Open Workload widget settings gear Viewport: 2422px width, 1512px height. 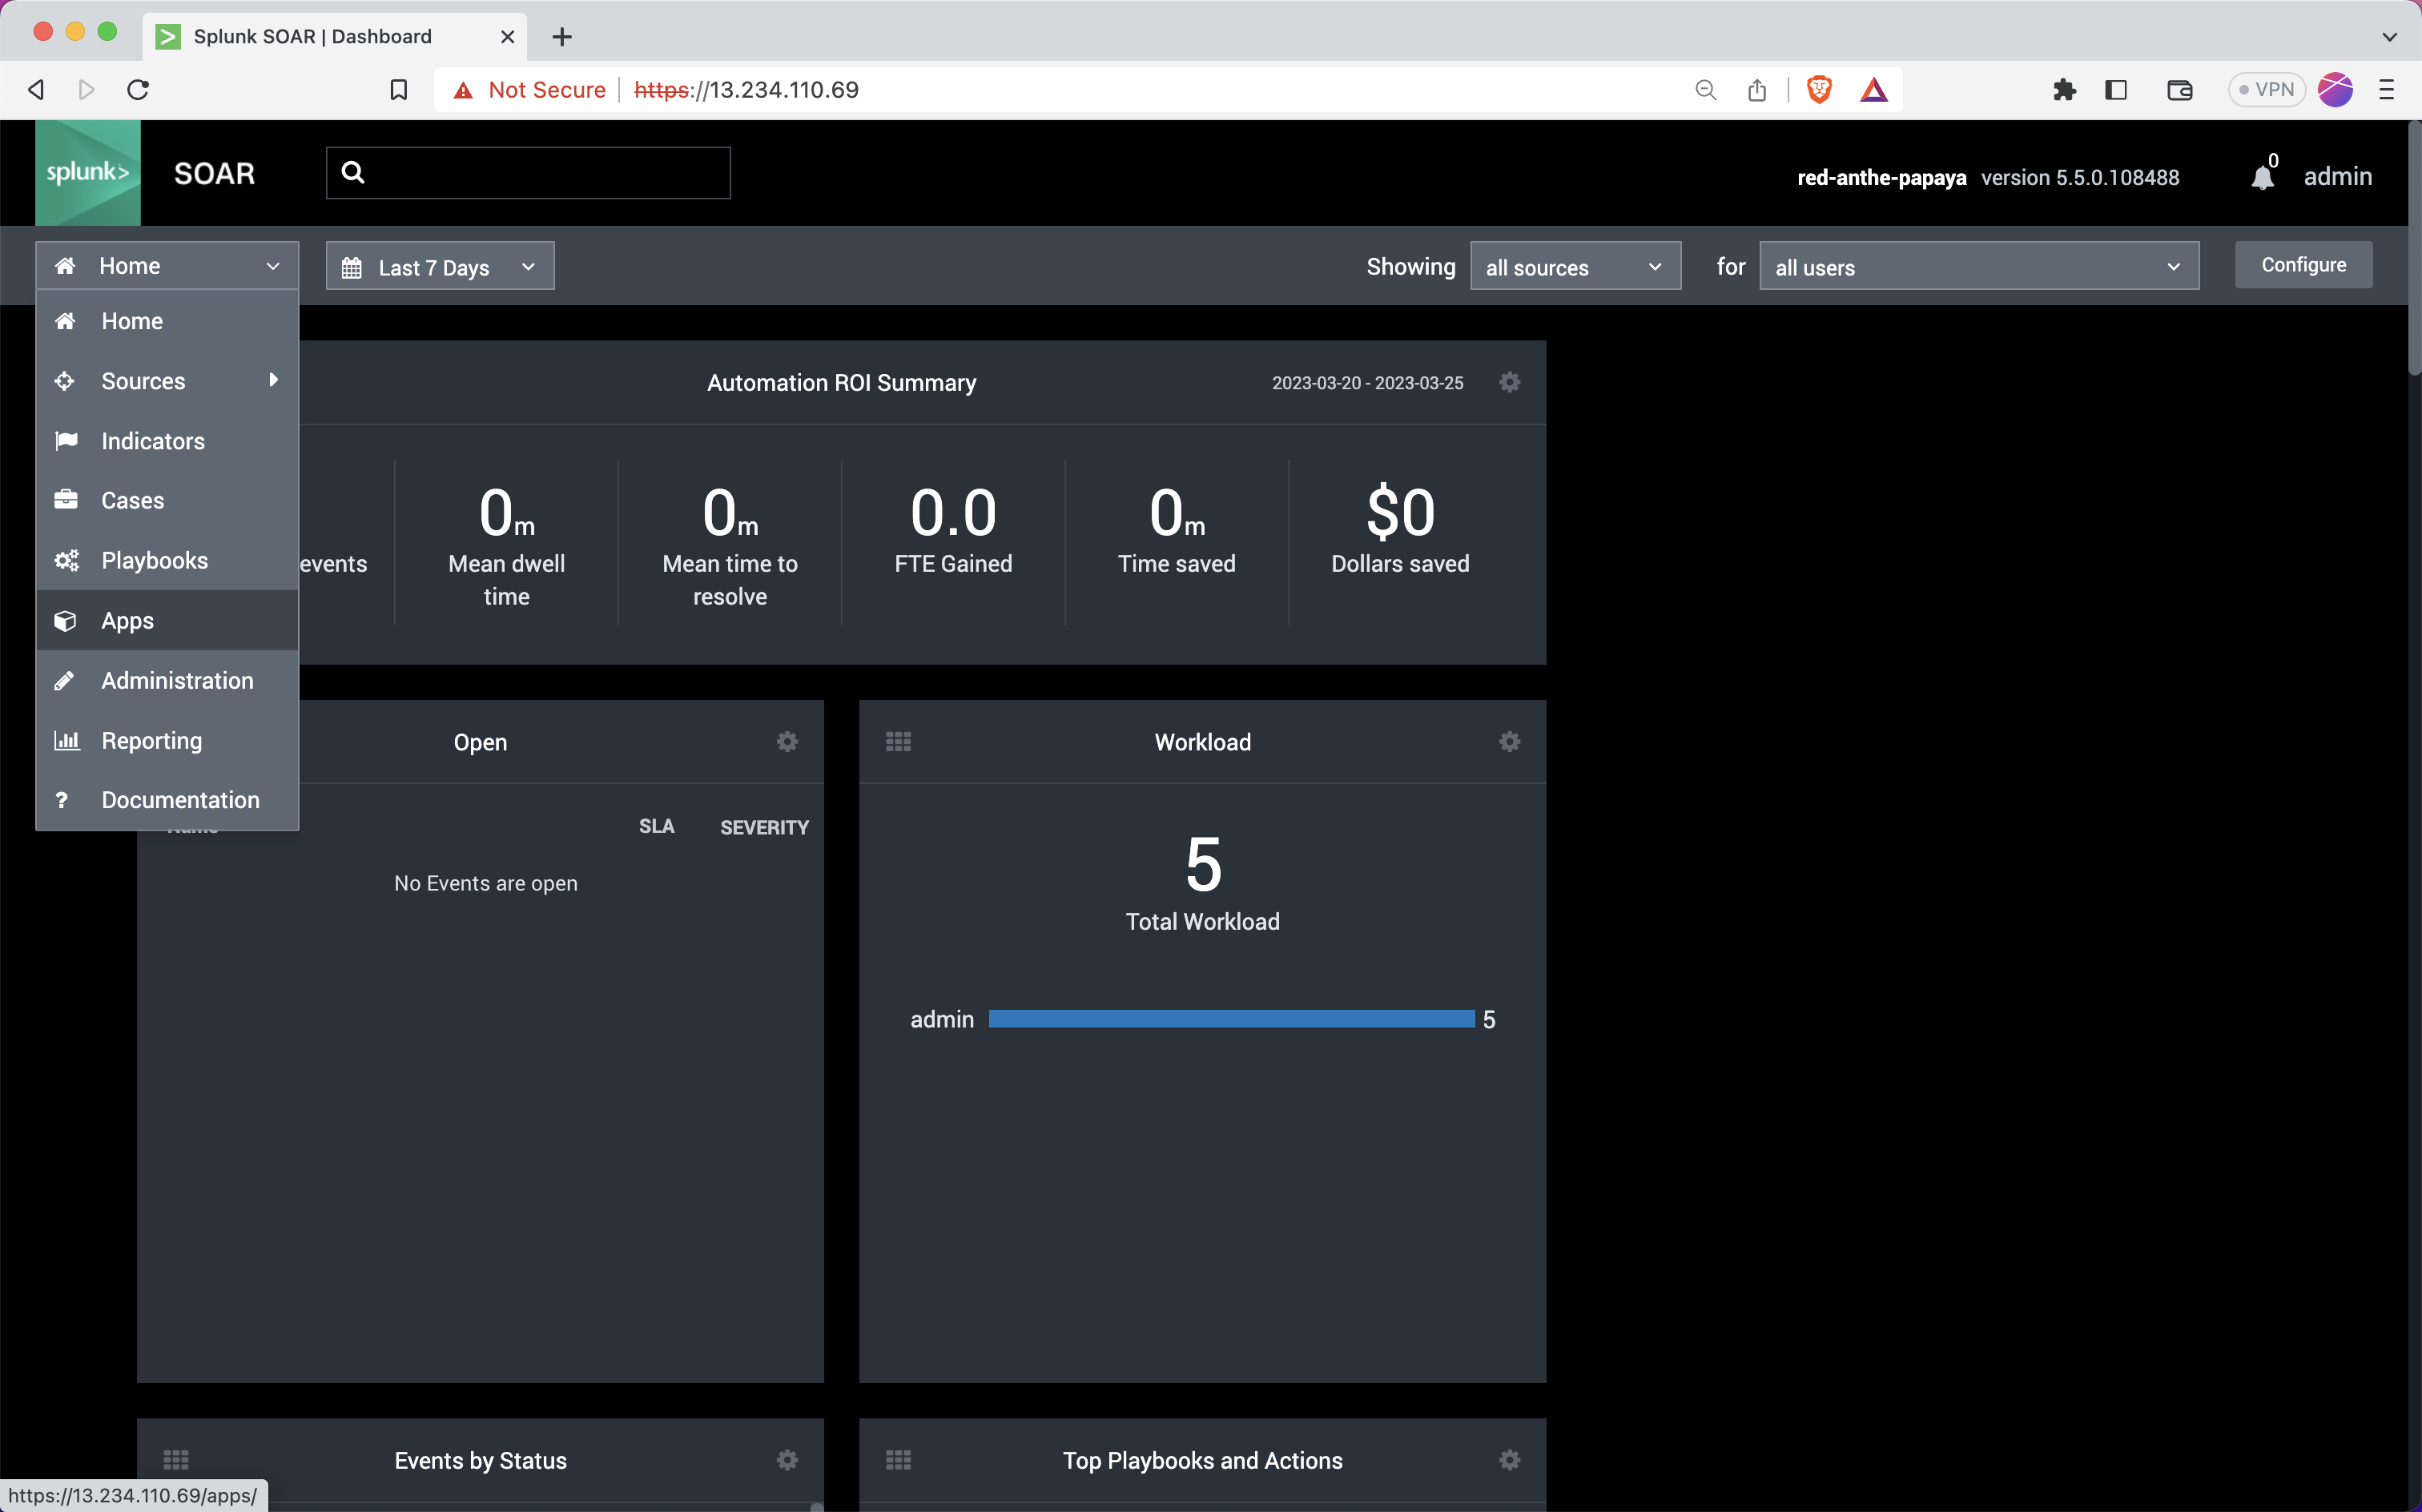1508,741
